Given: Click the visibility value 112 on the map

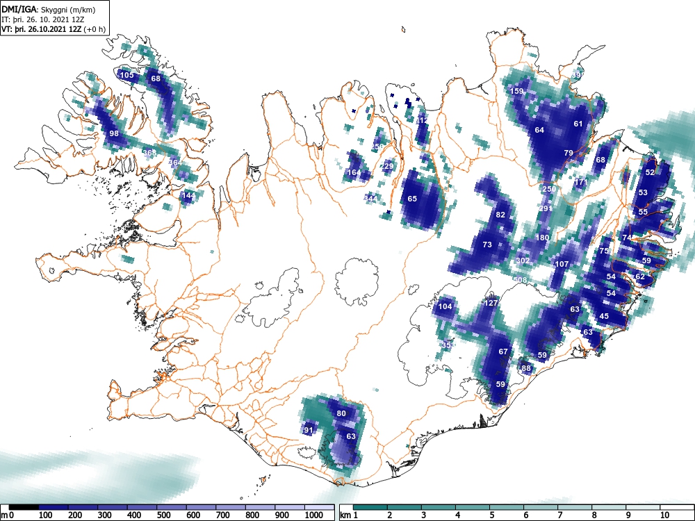Looking at the screenshot, I should point(422,120).
